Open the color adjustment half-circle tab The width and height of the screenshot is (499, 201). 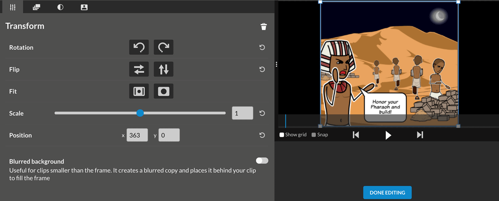[60, 7]
